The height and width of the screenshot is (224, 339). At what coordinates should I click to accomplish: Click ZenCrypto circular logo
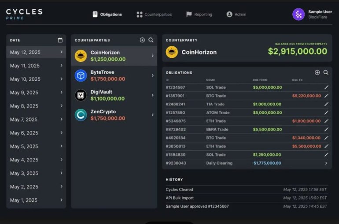pyautogui.click(x=81, y=115)
